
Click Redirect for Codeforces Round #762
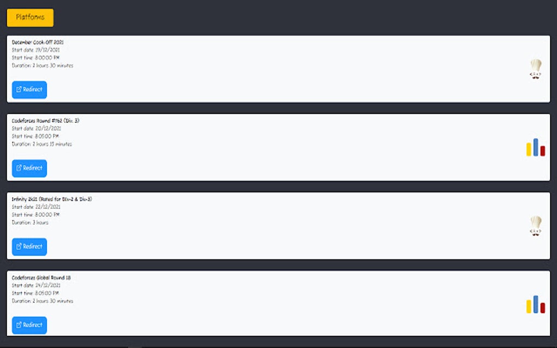click(x=29, y=168)
